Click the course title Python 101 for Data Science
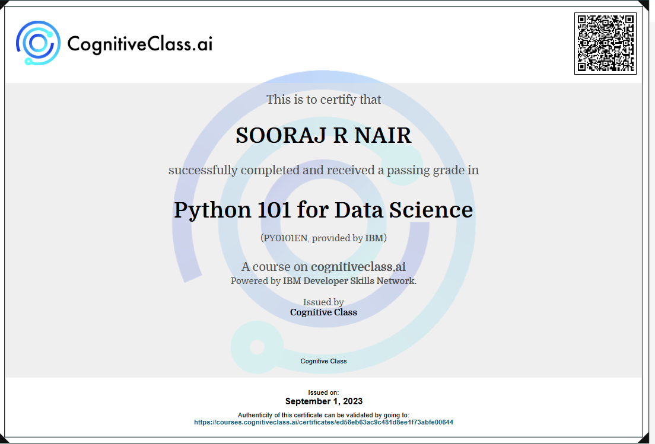This screenshot has width=655, height=444. [323, 210]
